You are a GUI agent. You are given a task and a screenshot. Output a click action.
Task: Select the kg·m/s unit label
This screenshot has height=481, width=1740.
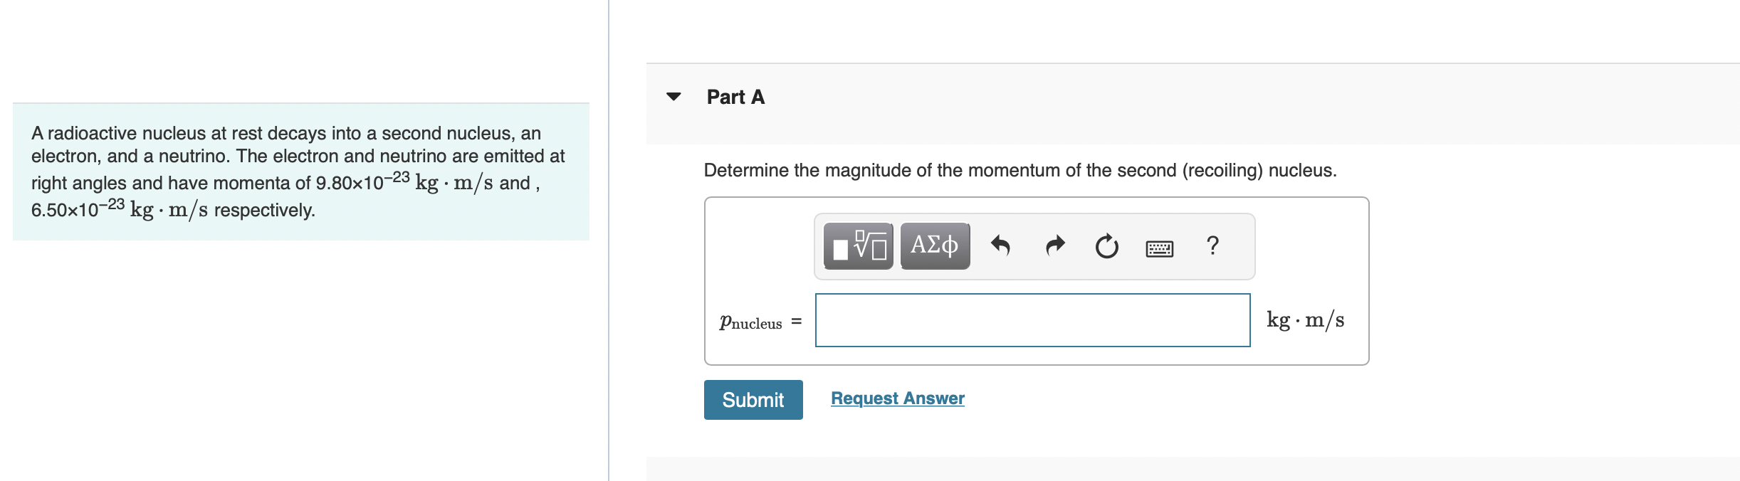click(x=1305, y=320)
